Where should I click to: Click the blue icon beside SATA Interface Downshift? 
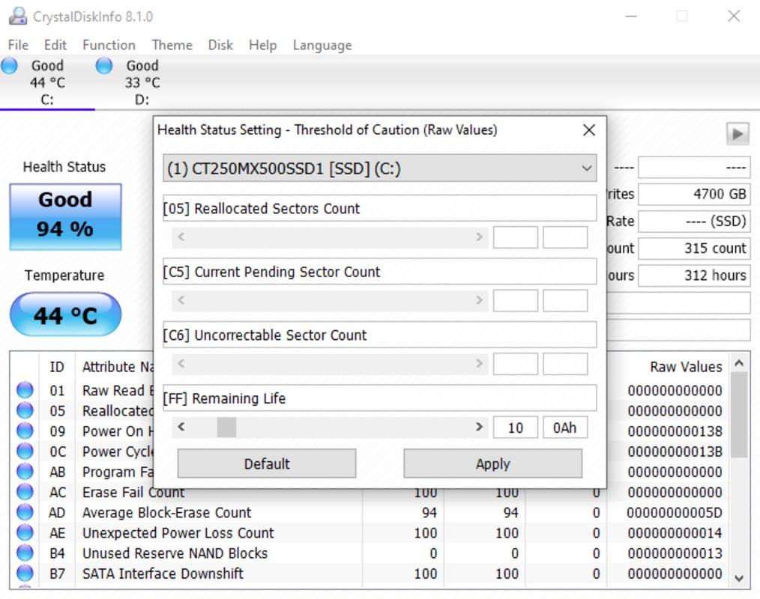pyautogui.click(x=25, y=574)
